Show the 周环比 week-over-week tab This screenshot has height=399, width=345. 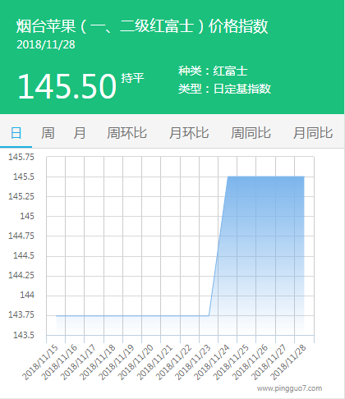126,133
